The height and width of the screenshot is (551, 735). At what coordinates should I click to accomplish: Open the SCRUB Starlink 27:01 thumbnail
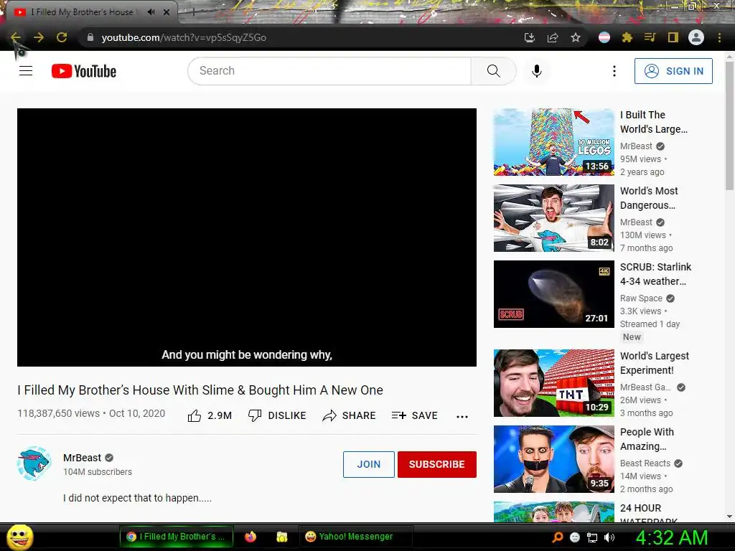click(553, 294)
